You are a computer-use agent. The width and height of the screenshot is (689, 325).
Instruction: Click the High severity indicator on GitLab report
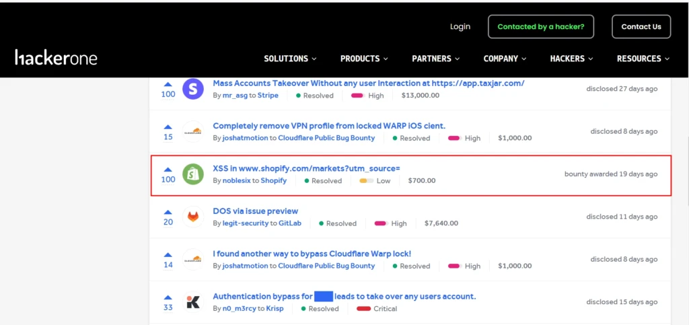tap(391, 223)
